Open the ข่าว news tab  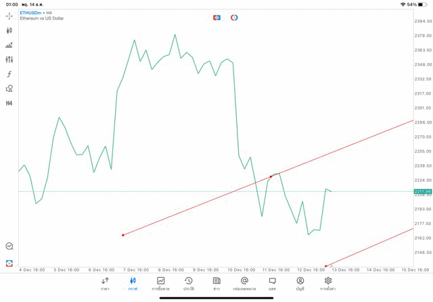point(216,283)
